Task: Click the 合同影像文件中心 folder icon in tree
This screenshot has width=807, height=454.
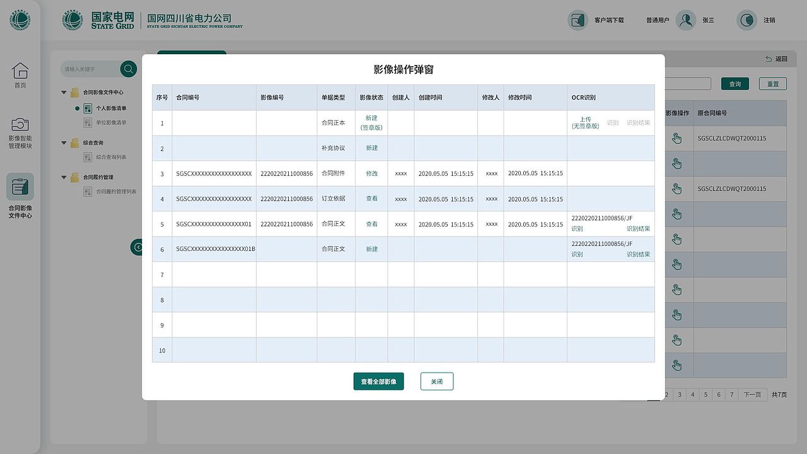Action: click(75, 92)
